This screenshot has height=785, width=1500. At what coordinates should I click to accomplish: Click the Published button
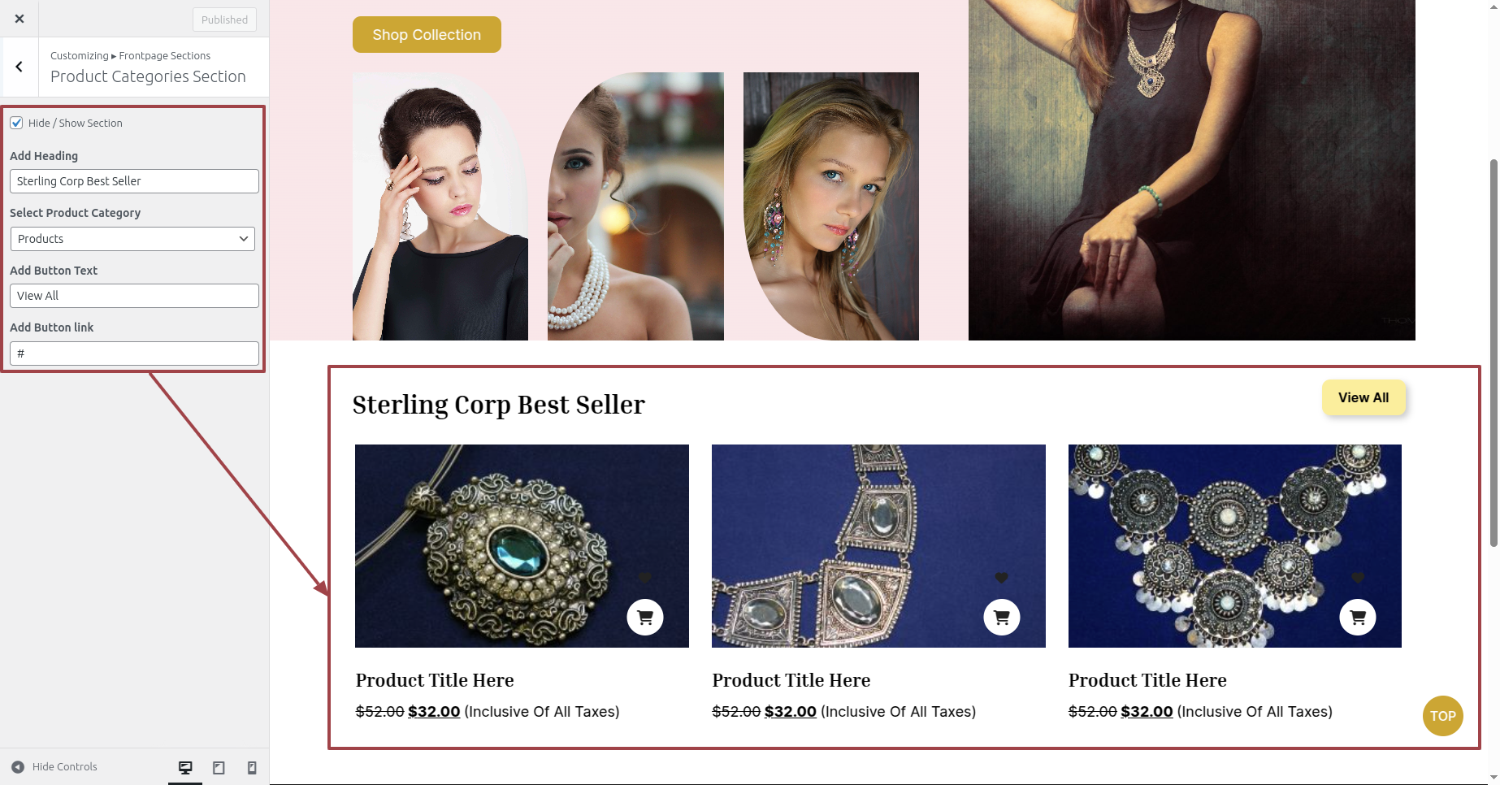point(224,20)
